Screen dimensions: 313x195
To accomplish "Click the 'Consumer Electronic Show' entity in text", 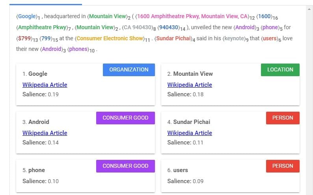I will (110, 38).
